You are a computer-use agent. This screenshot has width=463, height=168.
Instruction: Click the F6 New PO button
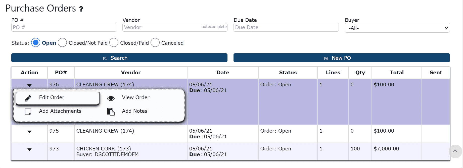(342, 58)
